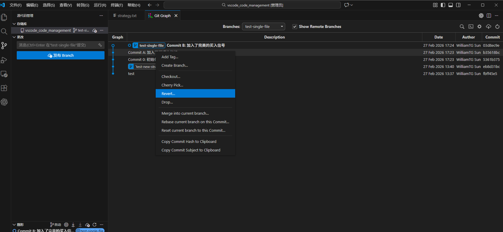Select Rebase current branch on this Commit...

[x=195, y=122]
